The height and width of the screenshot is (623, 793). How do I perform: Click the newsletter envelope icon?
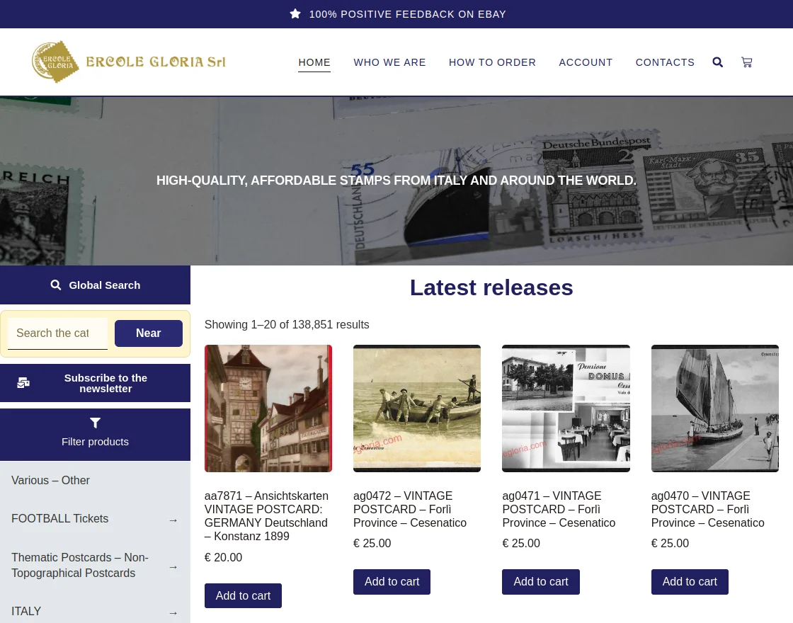(x=23, y=382)
